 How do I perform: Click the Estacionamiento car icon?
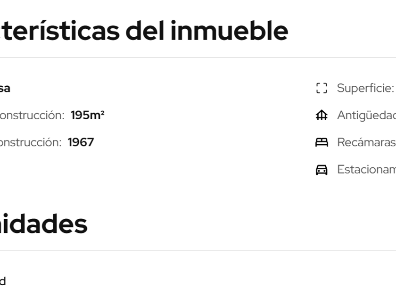coord(322,170)
